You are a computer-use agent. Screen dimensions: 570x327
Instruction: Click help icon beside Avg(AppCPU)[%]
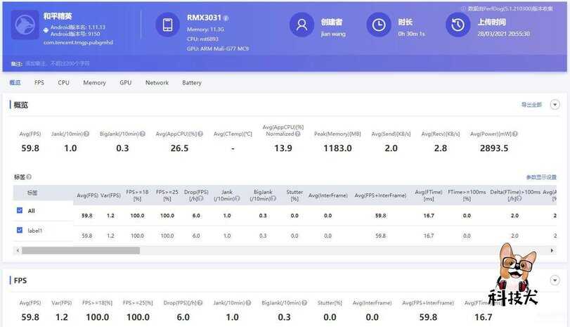tap(200, 134)
